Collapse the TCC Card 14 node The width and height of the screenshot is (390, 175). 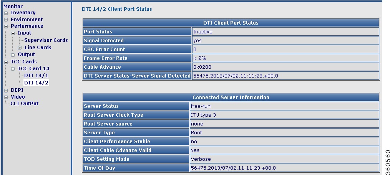pyautogui.click(x=13, y=69)
